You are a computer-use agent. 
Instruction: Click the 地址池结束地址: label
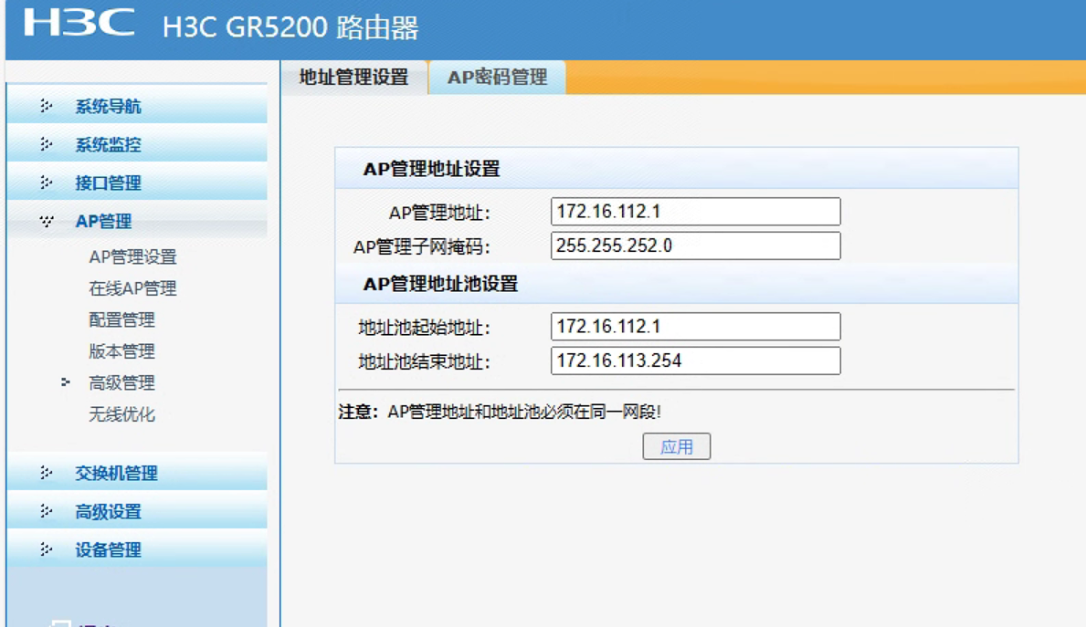click(424, 362)
